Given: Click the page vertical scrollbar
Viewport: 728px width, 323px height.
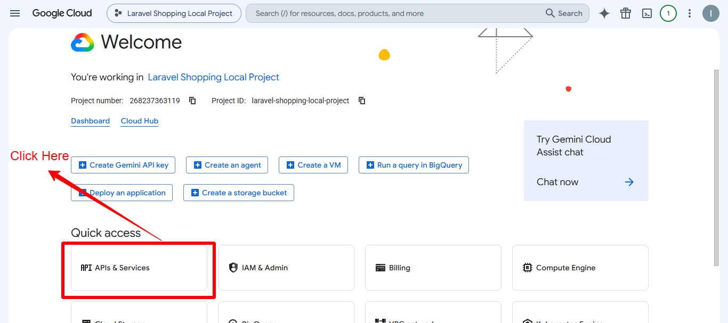Looking at the screenshot, I should tap(716, 168).
